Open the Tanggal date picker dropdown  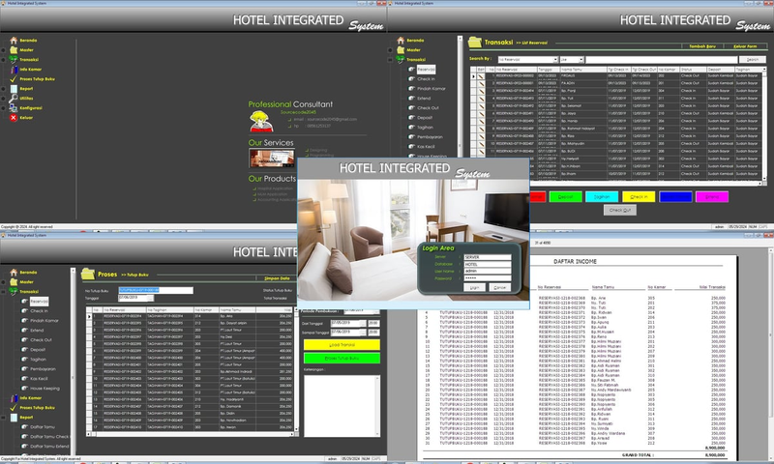151,299
